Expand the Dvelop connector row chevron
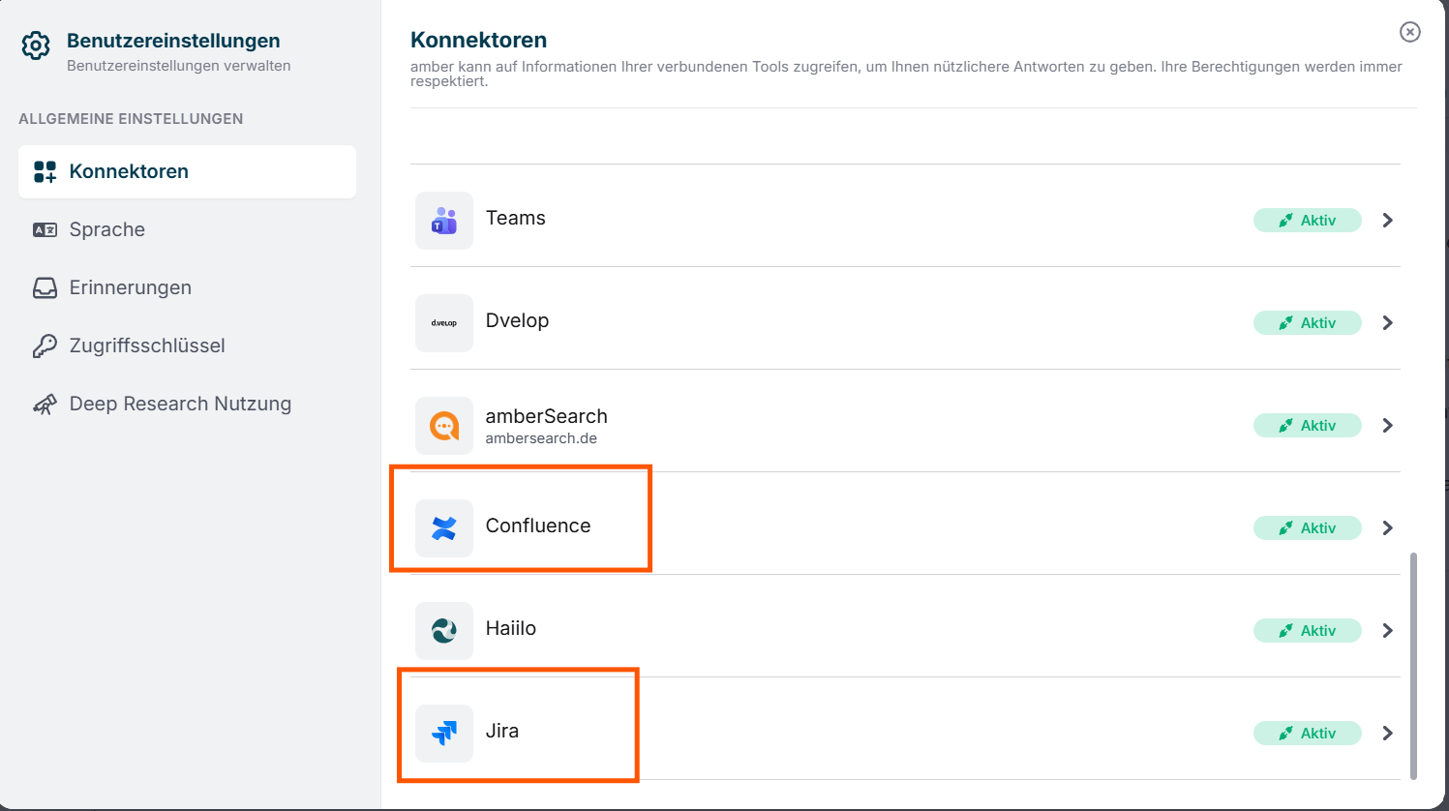The image size is (1449, 811). tap(1388, 323)
